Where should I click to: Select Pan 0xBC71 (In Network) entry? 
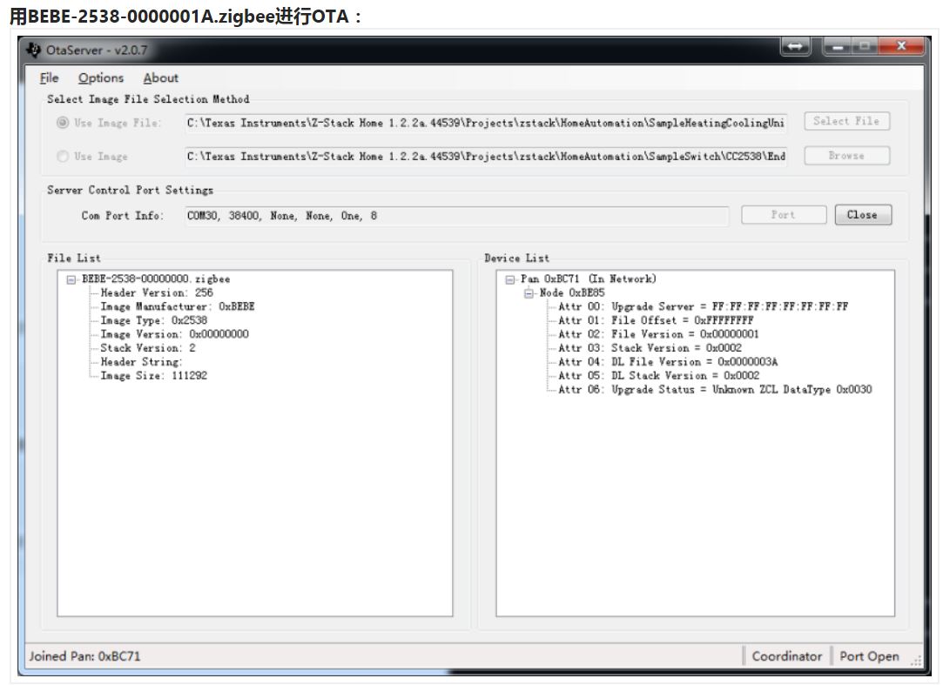[x=588, y=279]
